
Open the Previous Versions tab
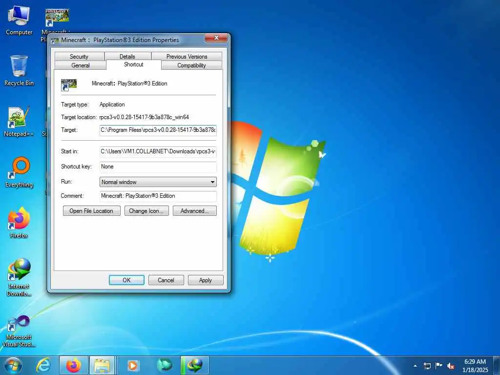click(187, 57)
